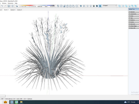This screenshot has width=139, height=104.
Task: Open the Extensions menu
Action: coord(10,3)
